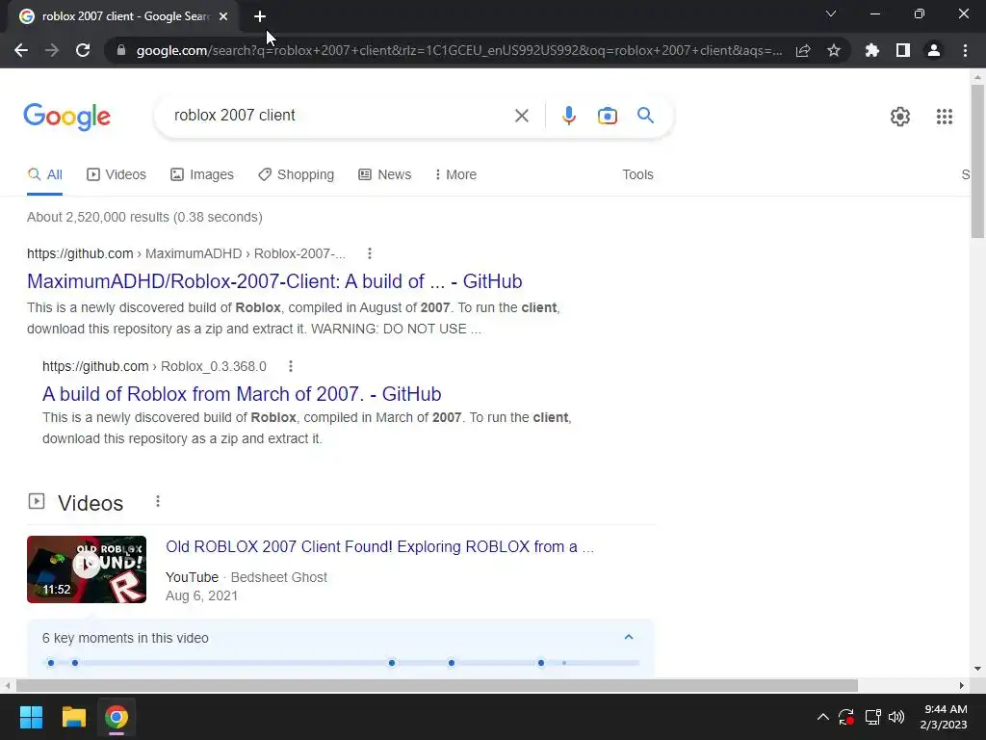
Task: Reload the current page
Action: point(83,50)
